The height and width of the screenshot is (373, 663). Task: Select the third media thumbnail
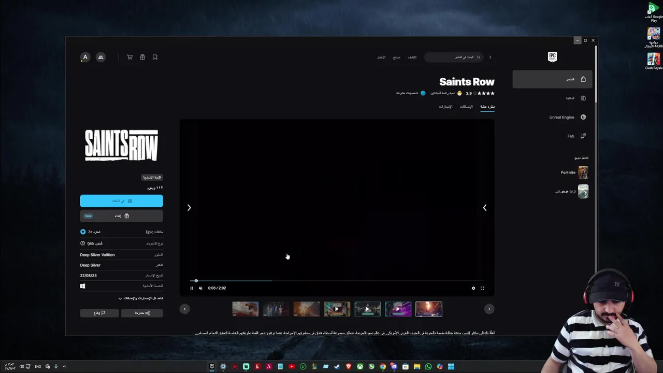tap(307, 309)
